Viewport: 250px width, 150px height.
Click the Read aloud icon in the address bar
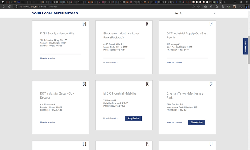tap(193, 7)
